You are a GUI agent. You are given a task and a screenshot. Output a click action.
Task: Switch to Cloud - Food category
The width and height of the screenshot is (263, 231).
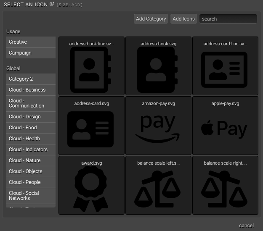31,128
